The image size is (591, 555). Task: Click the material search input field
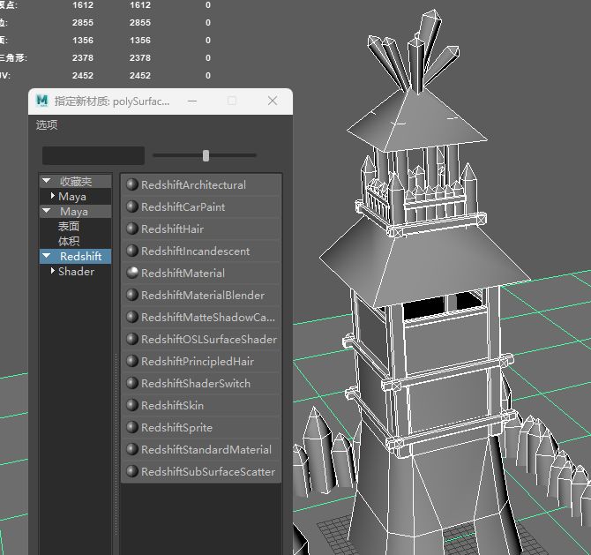[x=94, y=155]
